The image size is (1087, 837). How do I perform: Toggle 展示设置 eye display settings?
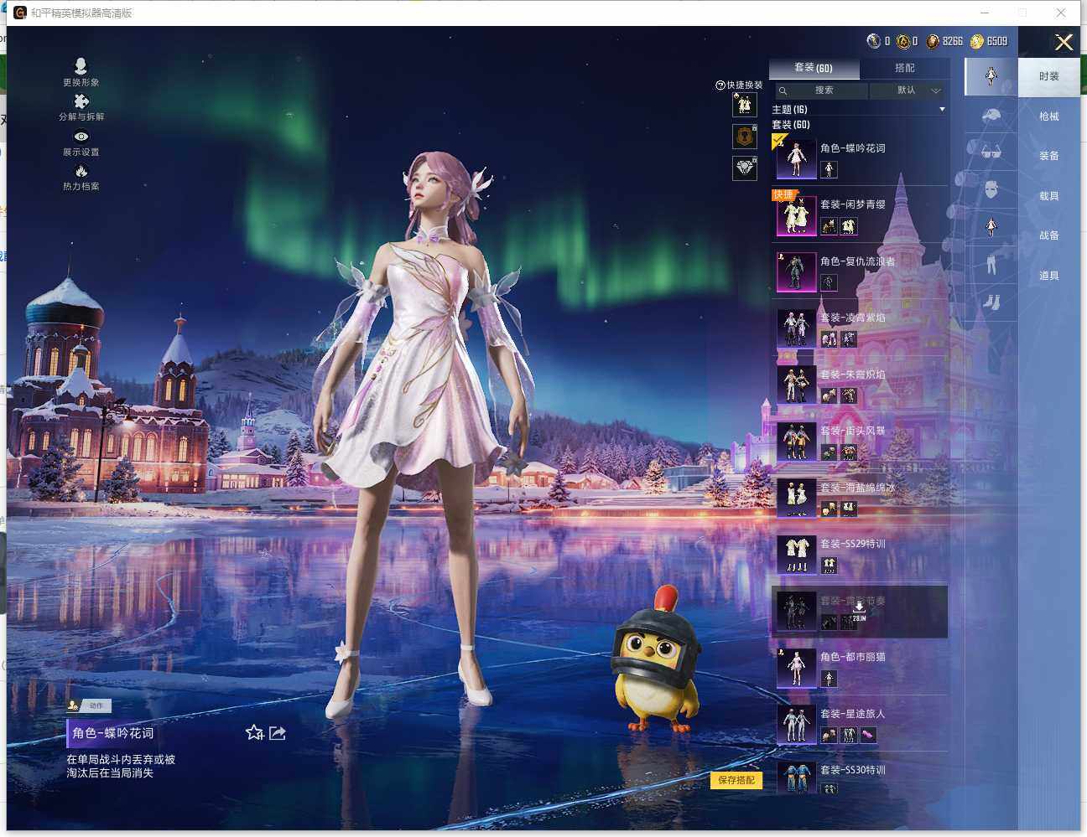click(81, 137)
